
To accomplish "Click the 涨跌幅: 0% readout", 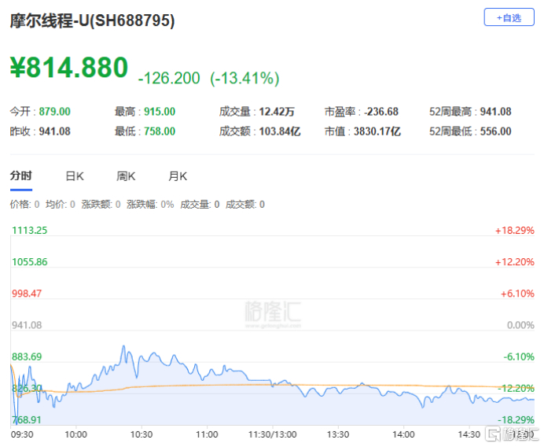I will pos(150,205).
